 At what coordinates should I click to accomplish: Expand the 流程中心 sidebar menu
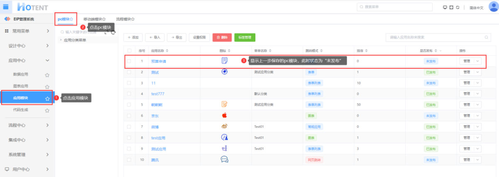27,125
